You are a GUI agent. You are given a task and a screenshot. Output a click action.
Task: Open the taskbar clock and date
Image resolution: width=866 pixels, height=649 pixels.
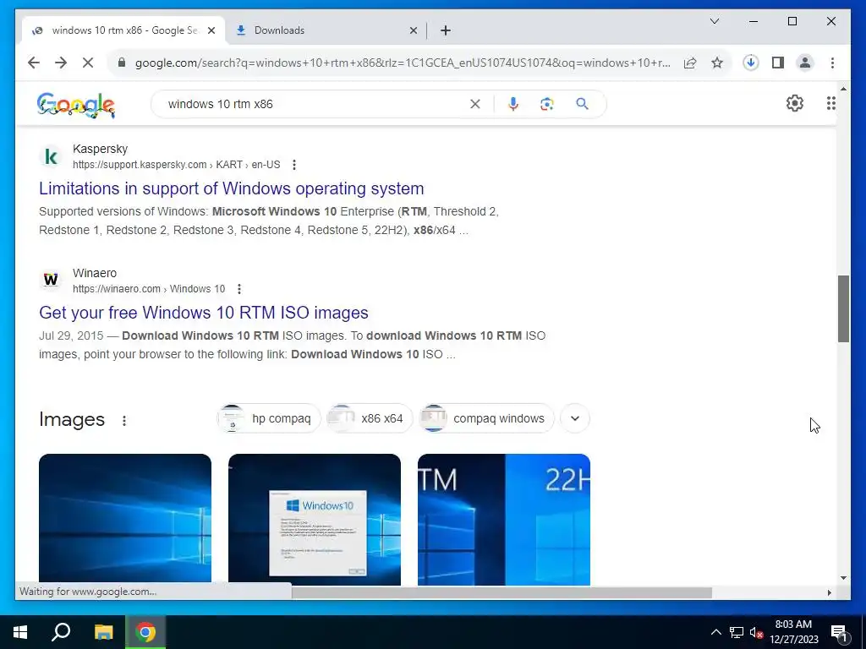[793, 632]
